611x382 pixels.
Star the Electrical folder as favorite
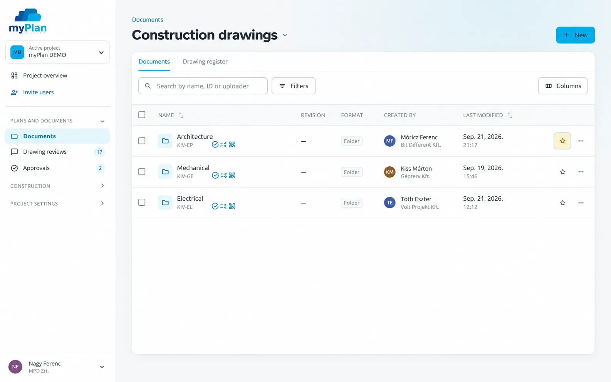pyautogui.click(x=562, y=203)
